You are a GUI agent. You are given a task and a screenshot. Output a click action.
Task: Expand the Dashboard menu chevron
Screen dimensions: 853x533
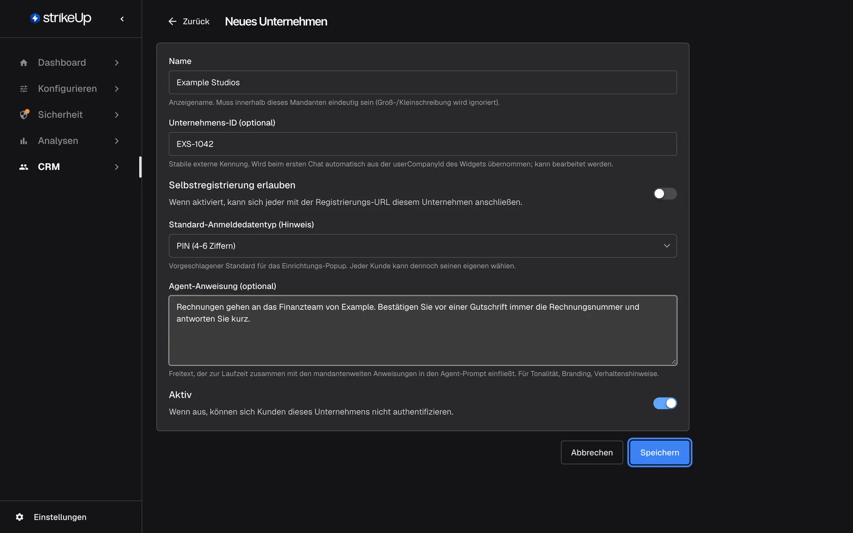[x=117, y=63]
